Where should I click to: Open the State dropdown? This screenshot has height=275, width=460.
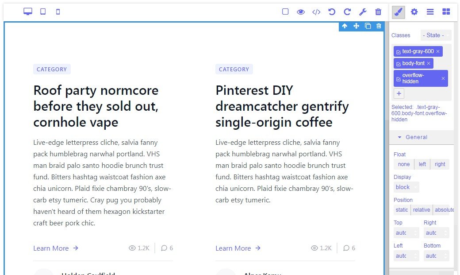(436, 35)
